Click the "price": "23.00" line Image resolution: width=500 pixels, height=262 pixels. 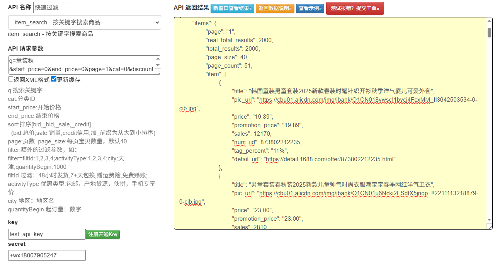click(x=253, y=210)
